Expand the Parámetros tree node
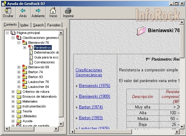The height and width of the screenshot is (136, 186). click(x=25, y=47)
